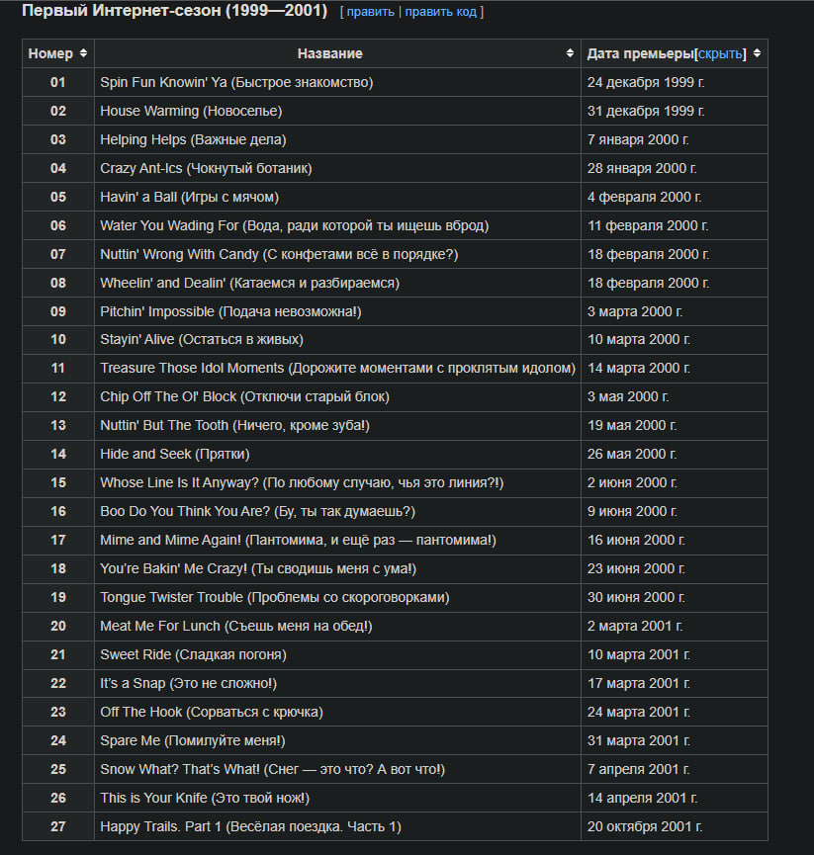Screen dimensions: 814x855
Task: Select the 'Water You Wading For' title cell
Action: [x=337, y=225]
